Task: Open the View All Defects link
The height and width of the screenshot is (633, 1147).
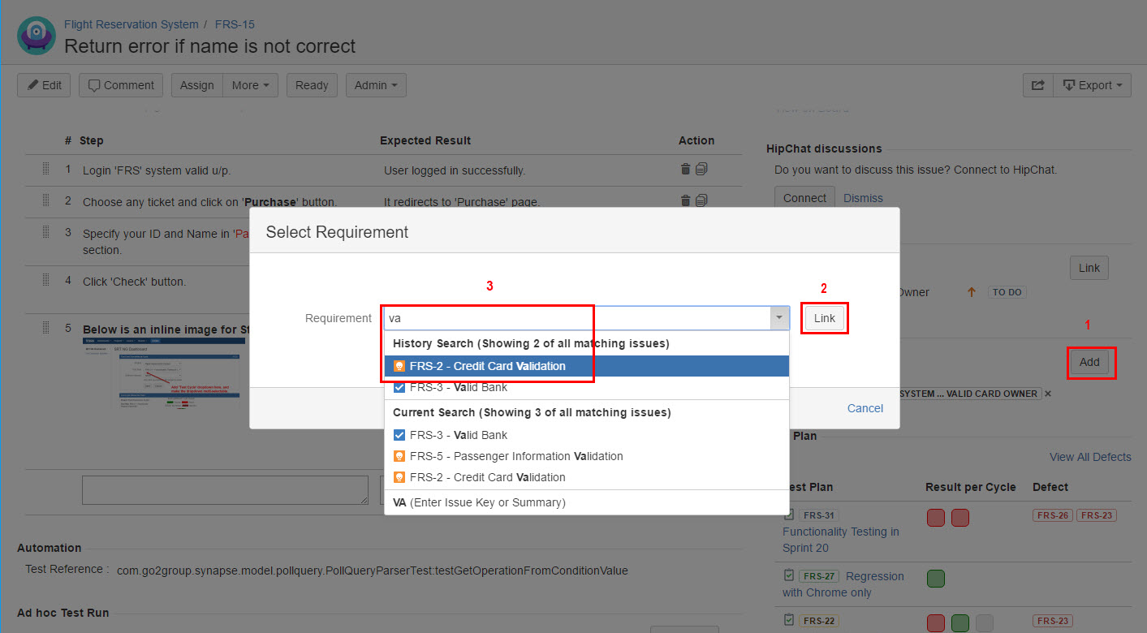Action: point(1089,457)
